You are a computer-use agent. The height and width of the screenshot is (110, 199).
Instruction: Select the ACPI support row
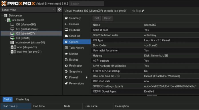tap(145, 61)
